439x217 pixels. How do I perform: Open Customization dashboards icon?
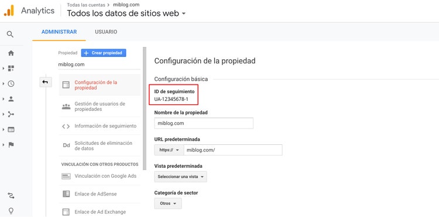[11, 69]
